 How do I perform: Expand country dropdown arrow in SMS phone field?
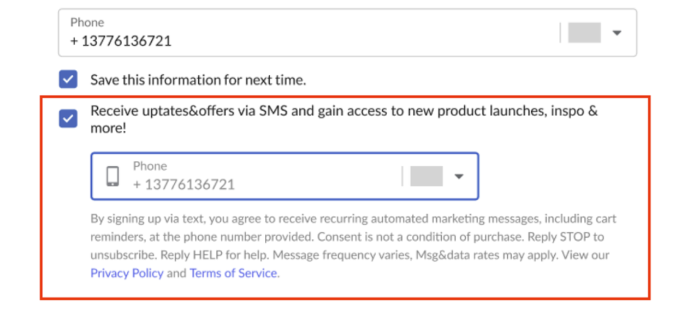click(459, 176)
